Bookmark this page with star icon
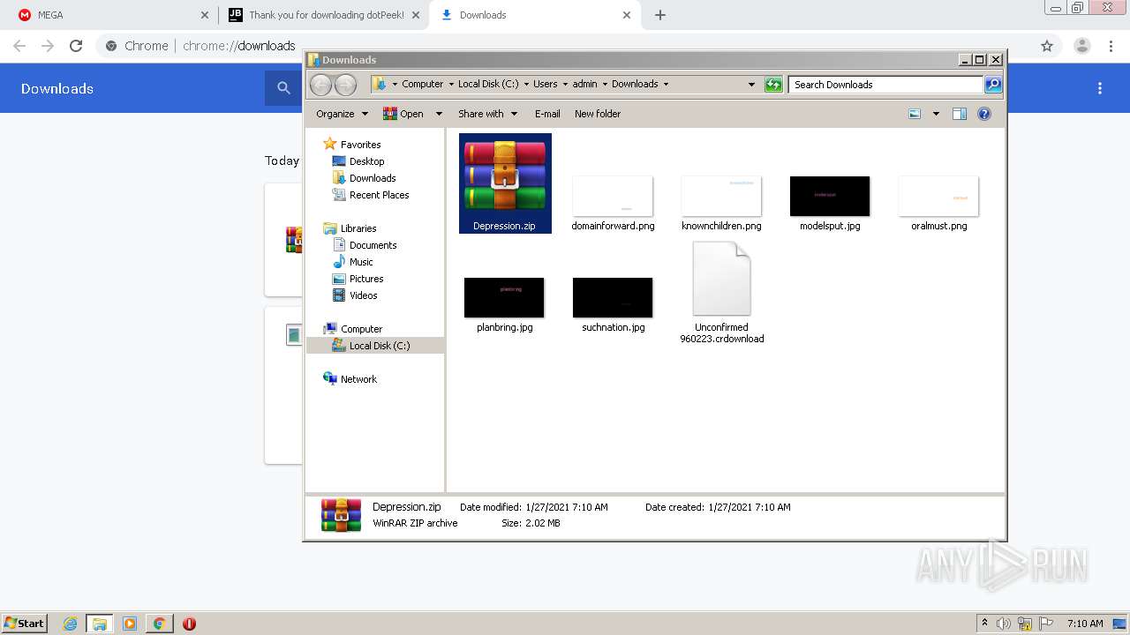1130x635 pixels. tap(1047, 46)
